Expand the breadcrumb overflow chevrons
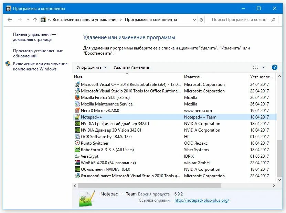 click(x=49, y=20)
